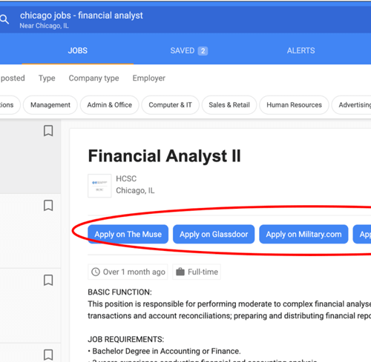Open the Company type filter dropdown
371x362 pixels.
(93, 78)
